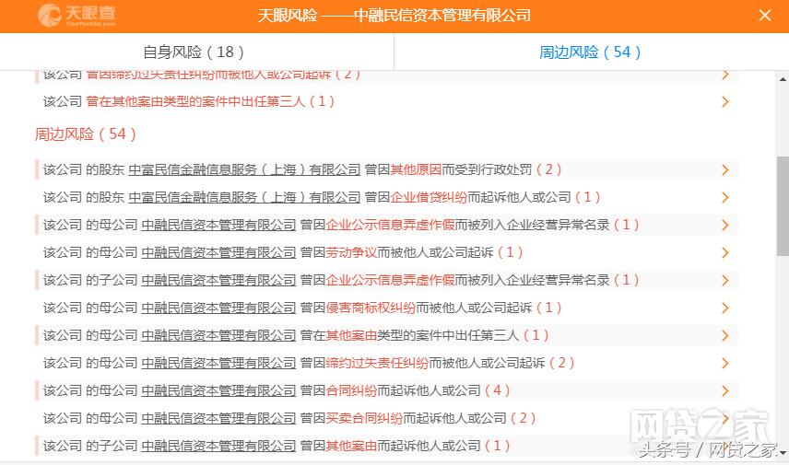Viewport: 789px width, 465px height.
Task: Click 企业借贷纠纷 red text
Action: (x=429, y=198)
